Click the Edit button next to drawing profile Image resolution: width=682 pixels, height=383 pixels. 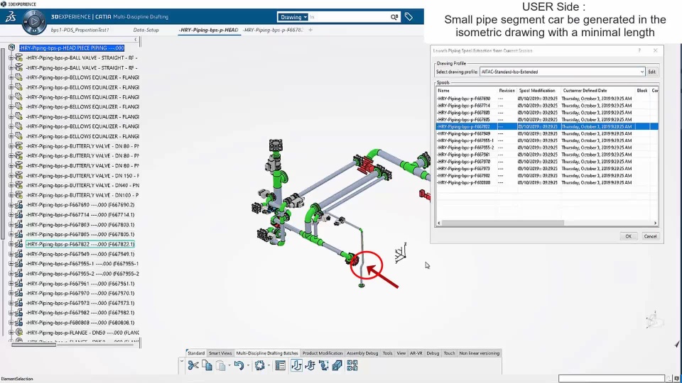point(651,72)
